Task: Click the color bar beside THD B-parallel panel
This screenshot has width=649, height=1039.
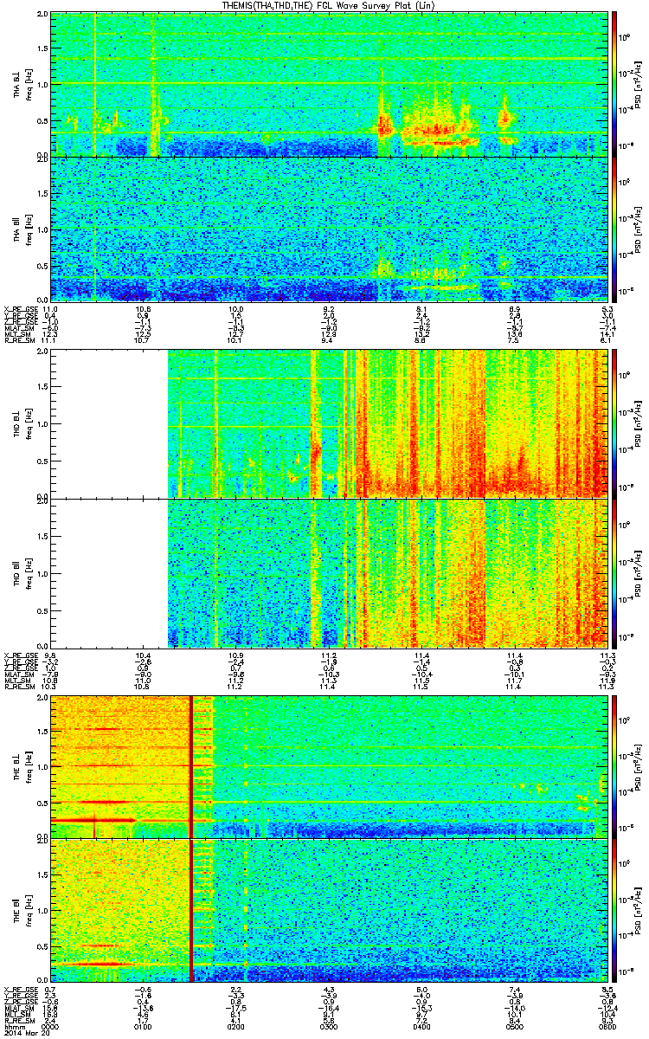Action: point(614,573)
